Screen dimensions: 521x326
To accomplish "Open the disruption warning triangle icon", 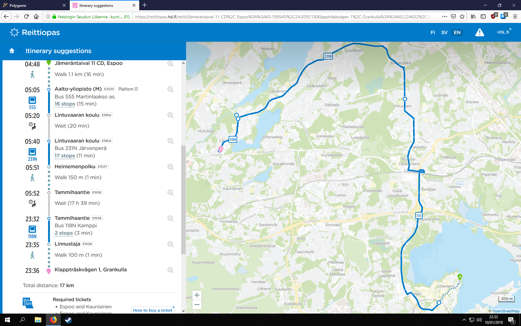I will (x=479, y=32).
